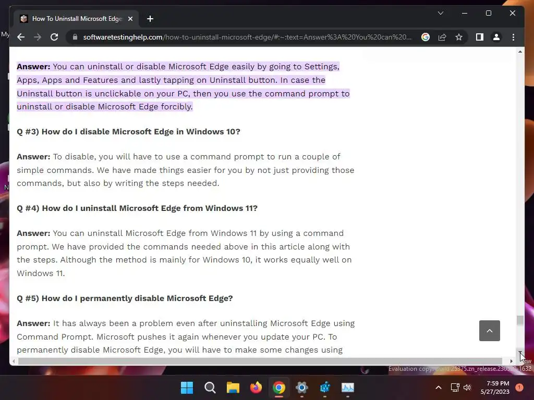
Task: Open network status tray icon
Action: [455, 387]
